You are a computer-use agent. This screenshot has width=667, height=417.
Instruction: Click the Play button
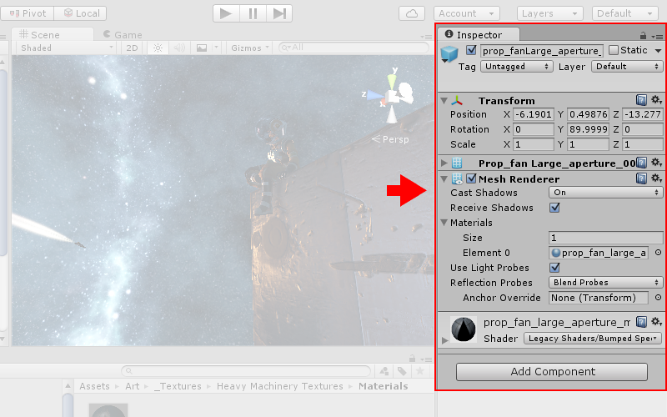coord(226,13)
